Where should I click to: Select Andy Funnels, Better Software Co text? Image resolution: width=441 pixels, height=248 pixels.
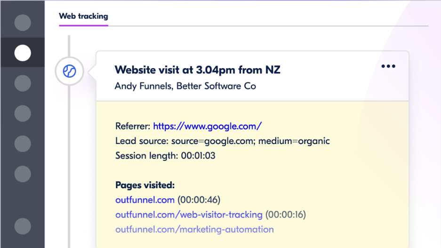185,86
